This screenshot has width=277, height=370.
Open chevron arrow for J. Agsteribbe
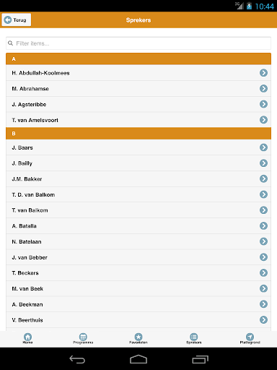tap(263, 104)
